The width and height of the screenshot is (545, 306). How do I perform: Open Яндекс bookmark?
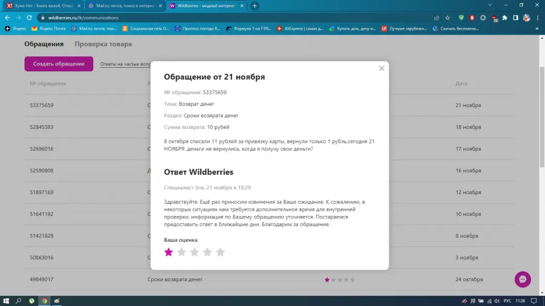tap(16, 28)
